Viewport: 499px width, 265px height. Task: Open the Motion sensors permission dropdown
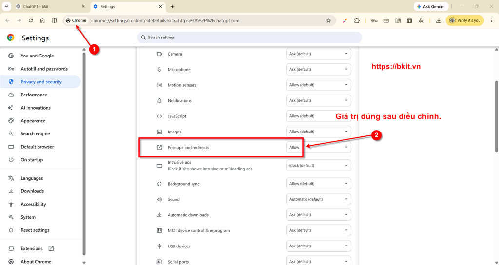(319, 85)
